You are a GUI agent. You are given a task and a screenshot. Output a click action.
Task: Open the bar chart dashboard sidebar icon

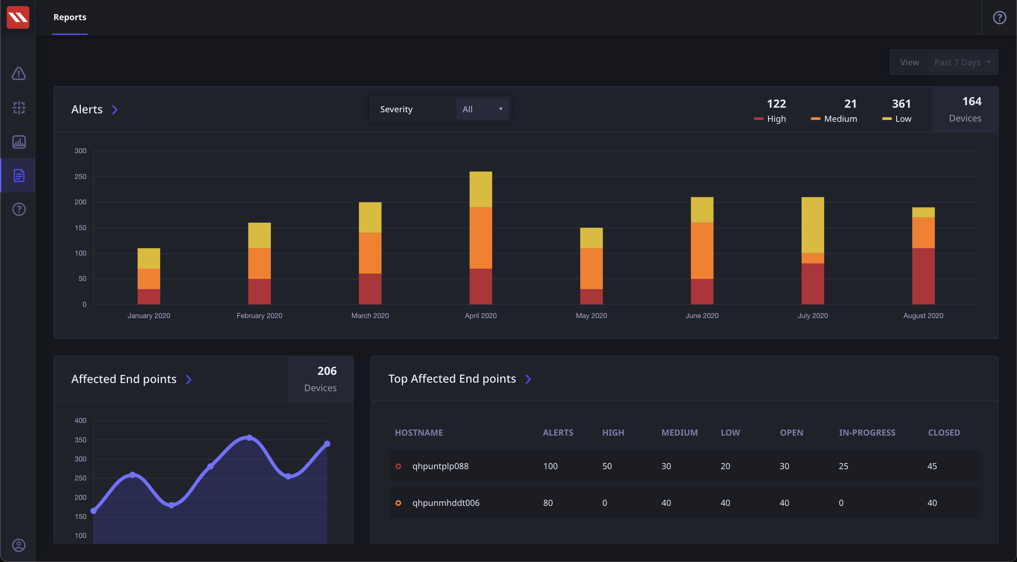click(x=19, y=142)
